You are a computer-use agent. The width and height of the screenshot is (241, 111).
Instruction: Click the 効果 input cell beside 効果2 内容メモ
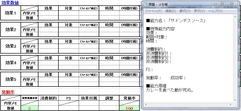(48, 30)
